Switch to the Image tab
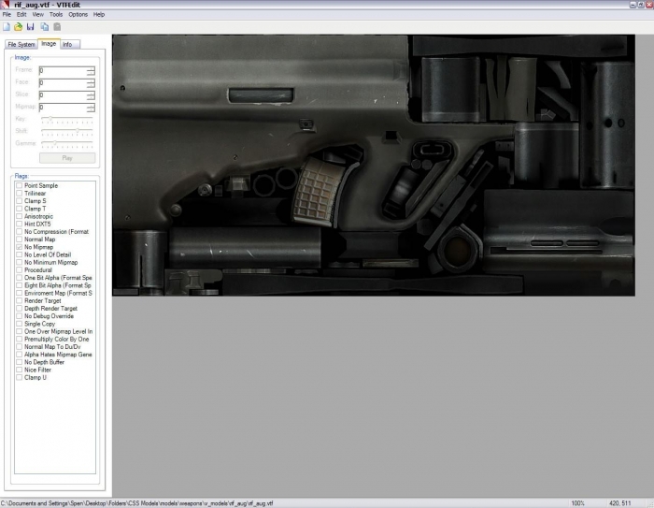Screen dimensions: 654x508 pos(49,43)
